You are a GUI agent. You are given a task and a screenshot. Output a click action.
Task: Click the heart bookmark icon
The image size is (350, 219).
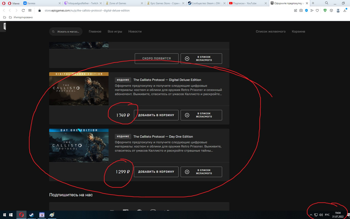coord(317,10)
